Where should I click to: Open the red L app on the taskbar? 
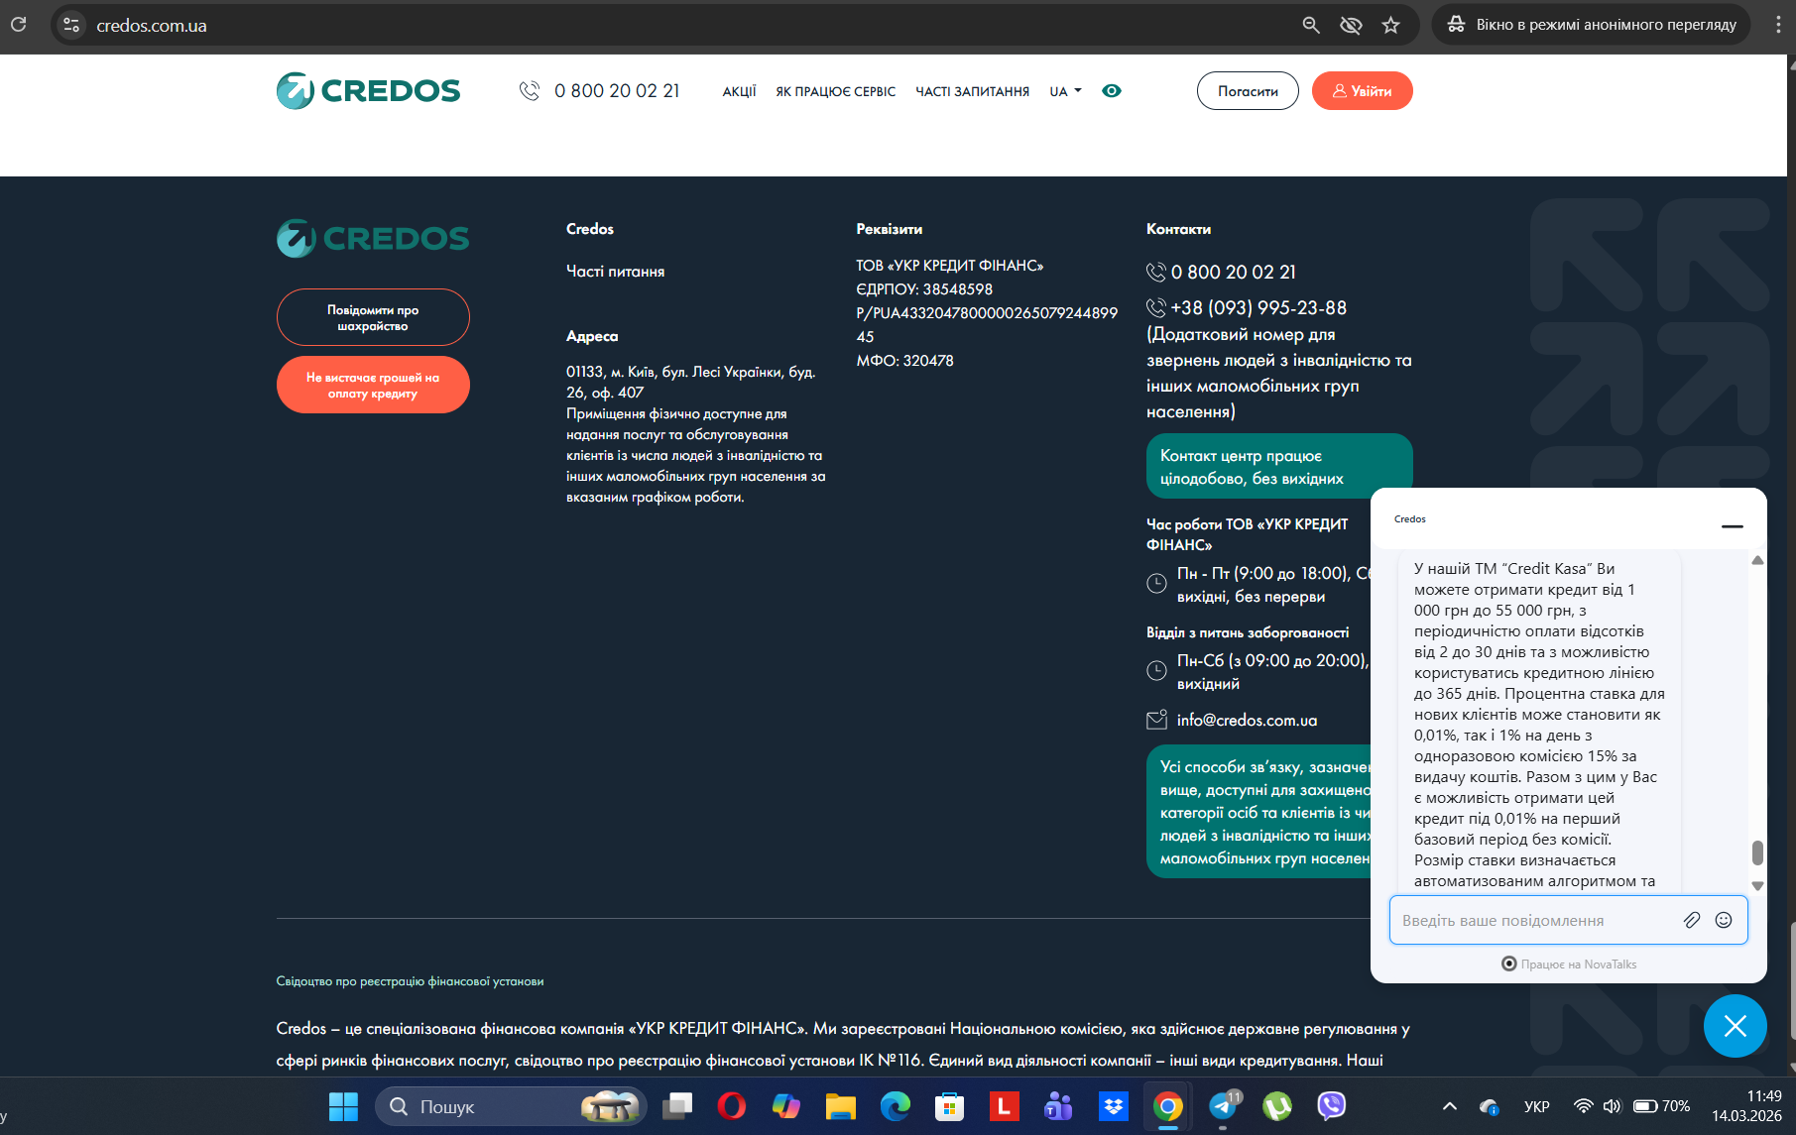tap(1005, 1106)
